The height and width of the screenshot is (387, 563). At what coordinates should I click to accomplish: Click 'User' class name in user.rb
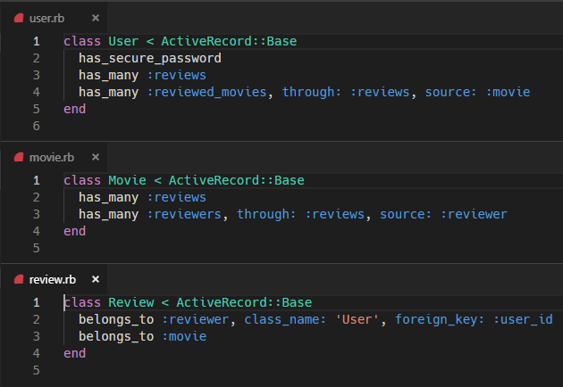click(123, 41)
